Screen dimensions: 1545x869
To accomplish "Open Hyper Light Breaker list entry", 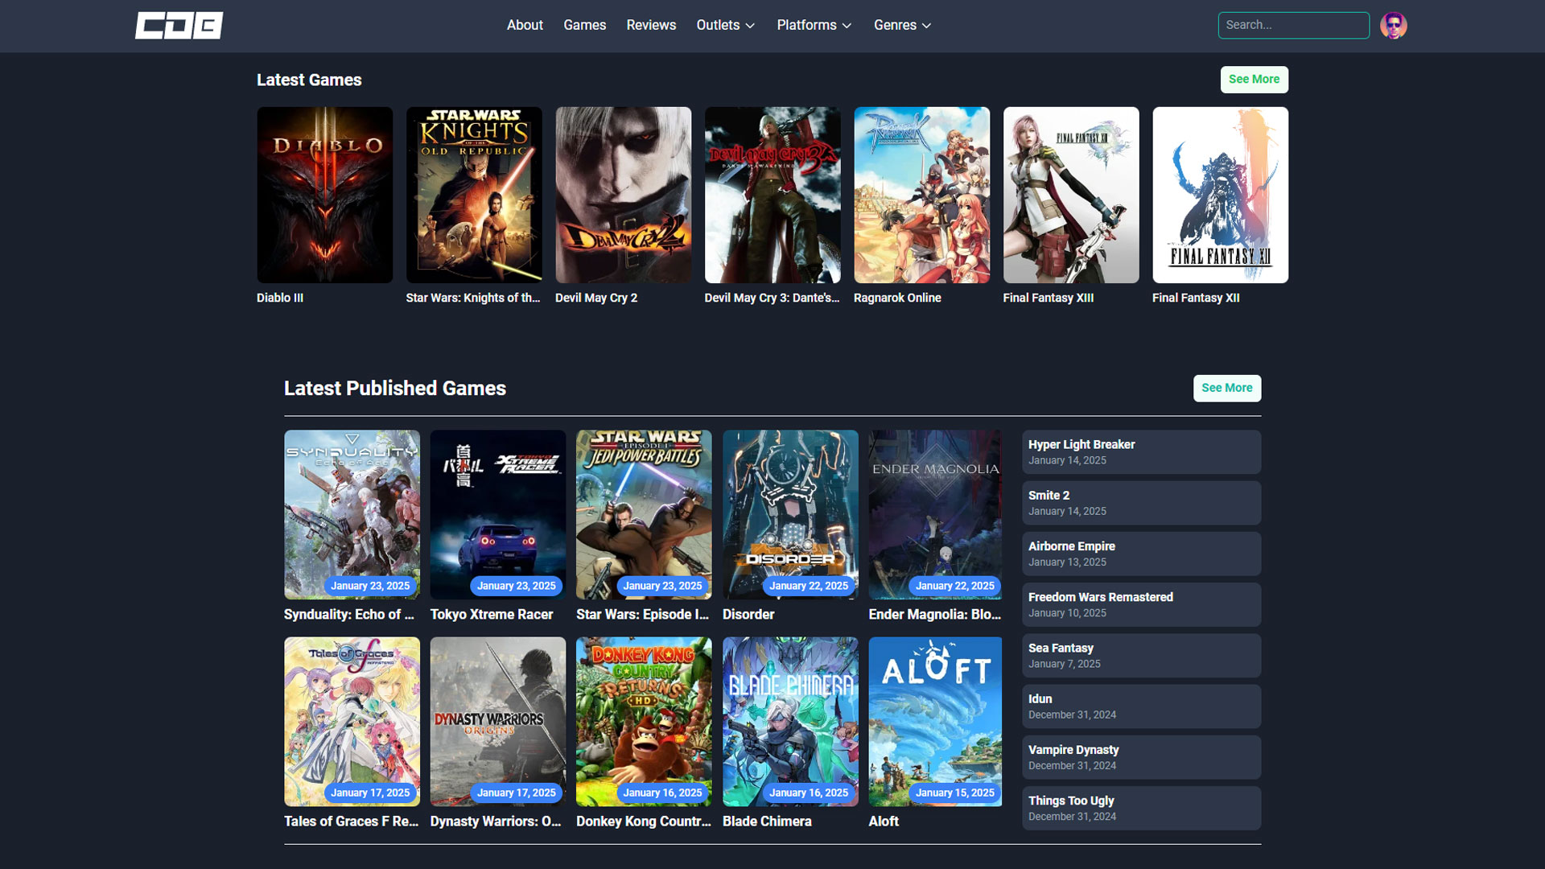I will pos(1141,451).
